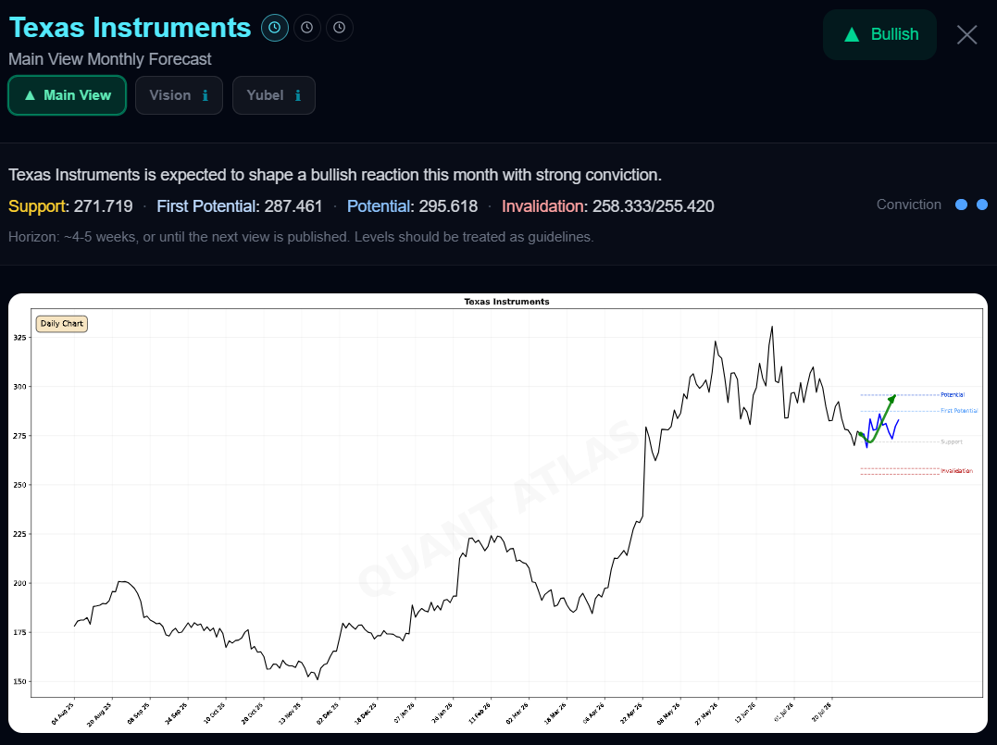Screen dimensions: 997x745
Task: Select the first highlighted clock history icon
Action: 275,28
